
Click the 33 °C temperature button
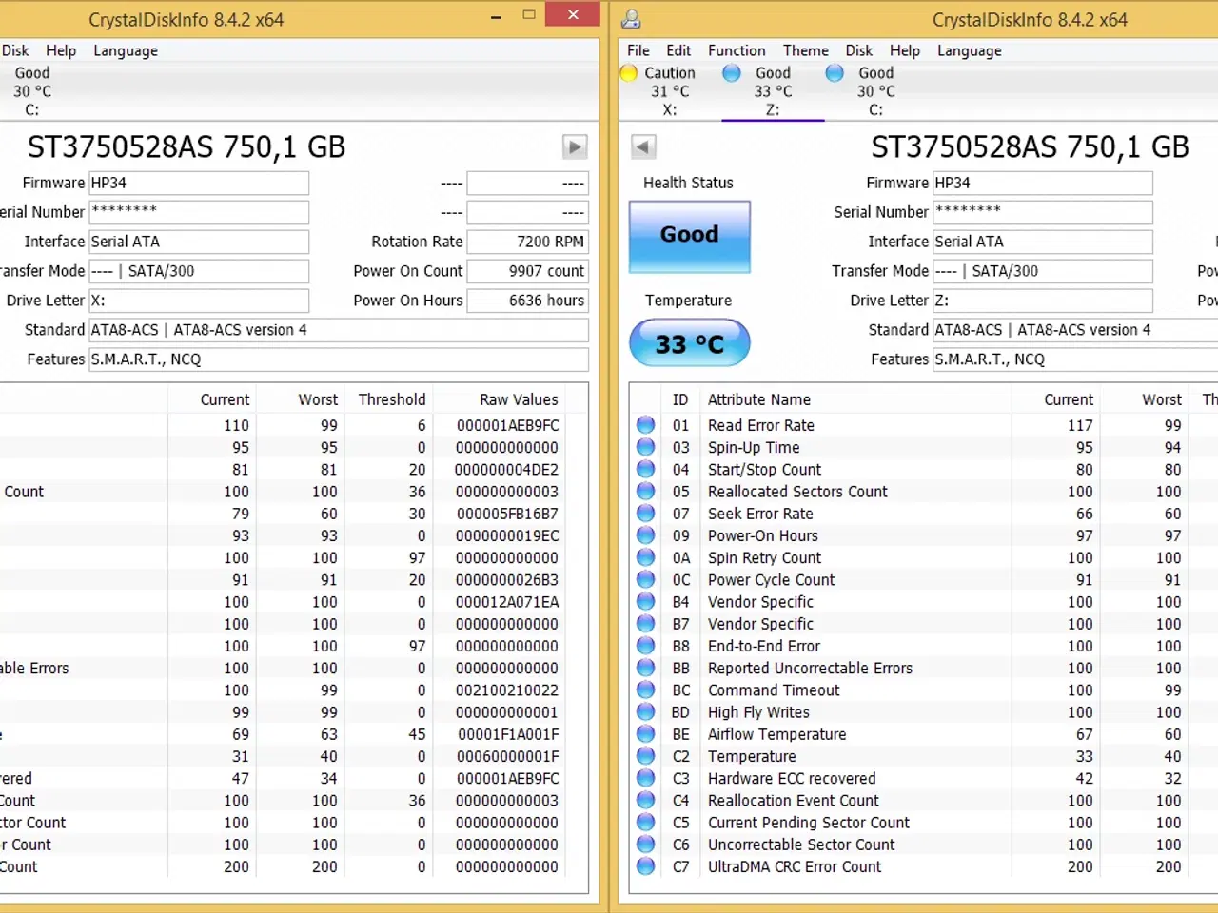click(689, 343)
